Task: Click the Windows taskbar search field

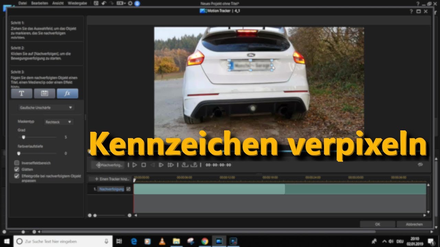Action: tap(63, 242)
